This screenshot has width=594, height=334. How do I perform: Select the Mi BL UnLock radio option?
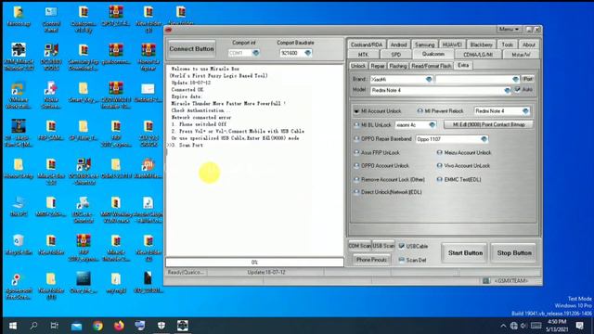(356, 124)
